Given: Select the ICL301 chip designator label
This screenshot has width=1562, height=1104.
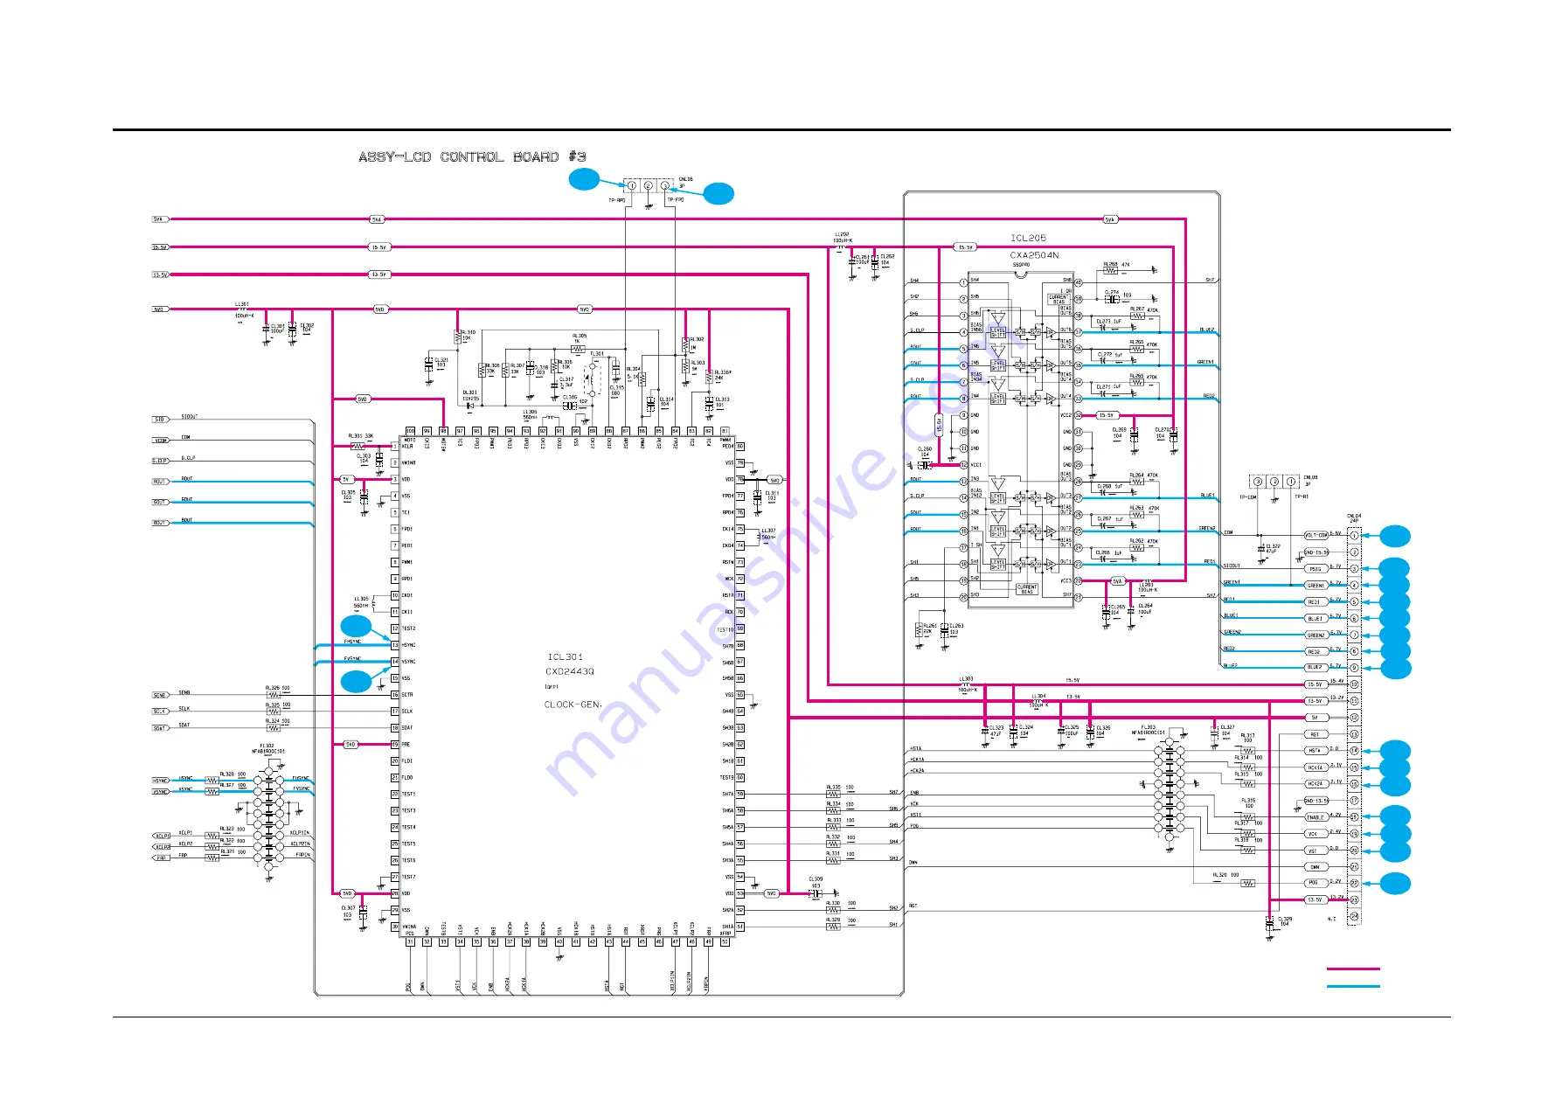Looking at the screenshot, I should [x=565, y=656].
